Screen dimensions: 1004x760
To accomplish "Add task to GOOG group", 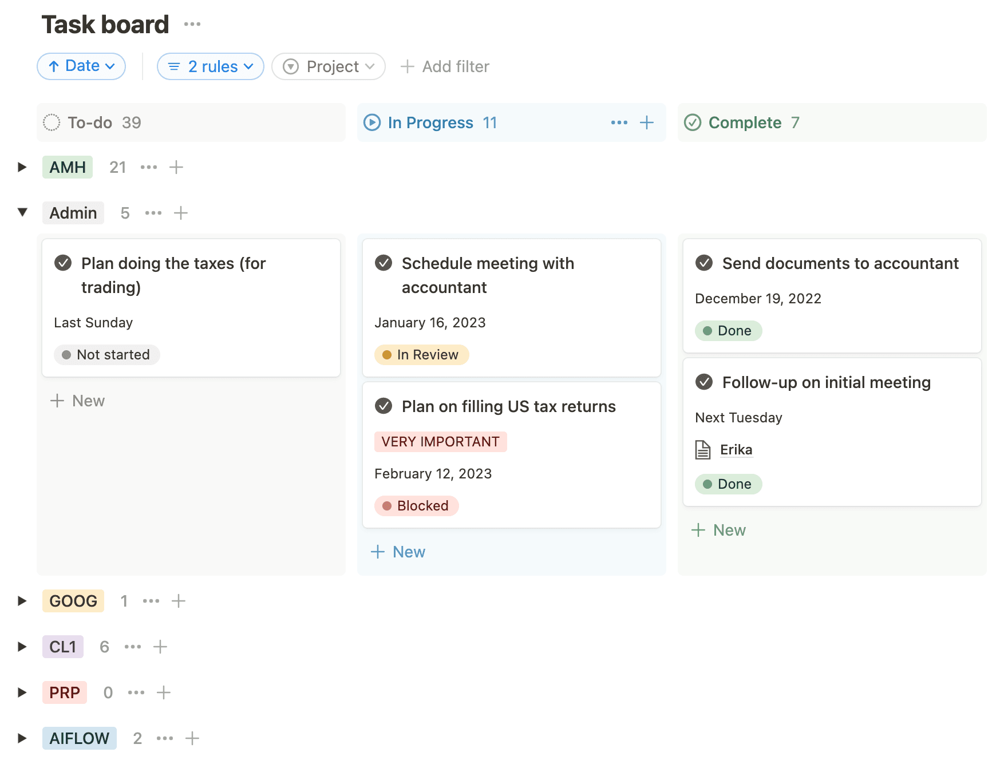I will pos(179,601).
